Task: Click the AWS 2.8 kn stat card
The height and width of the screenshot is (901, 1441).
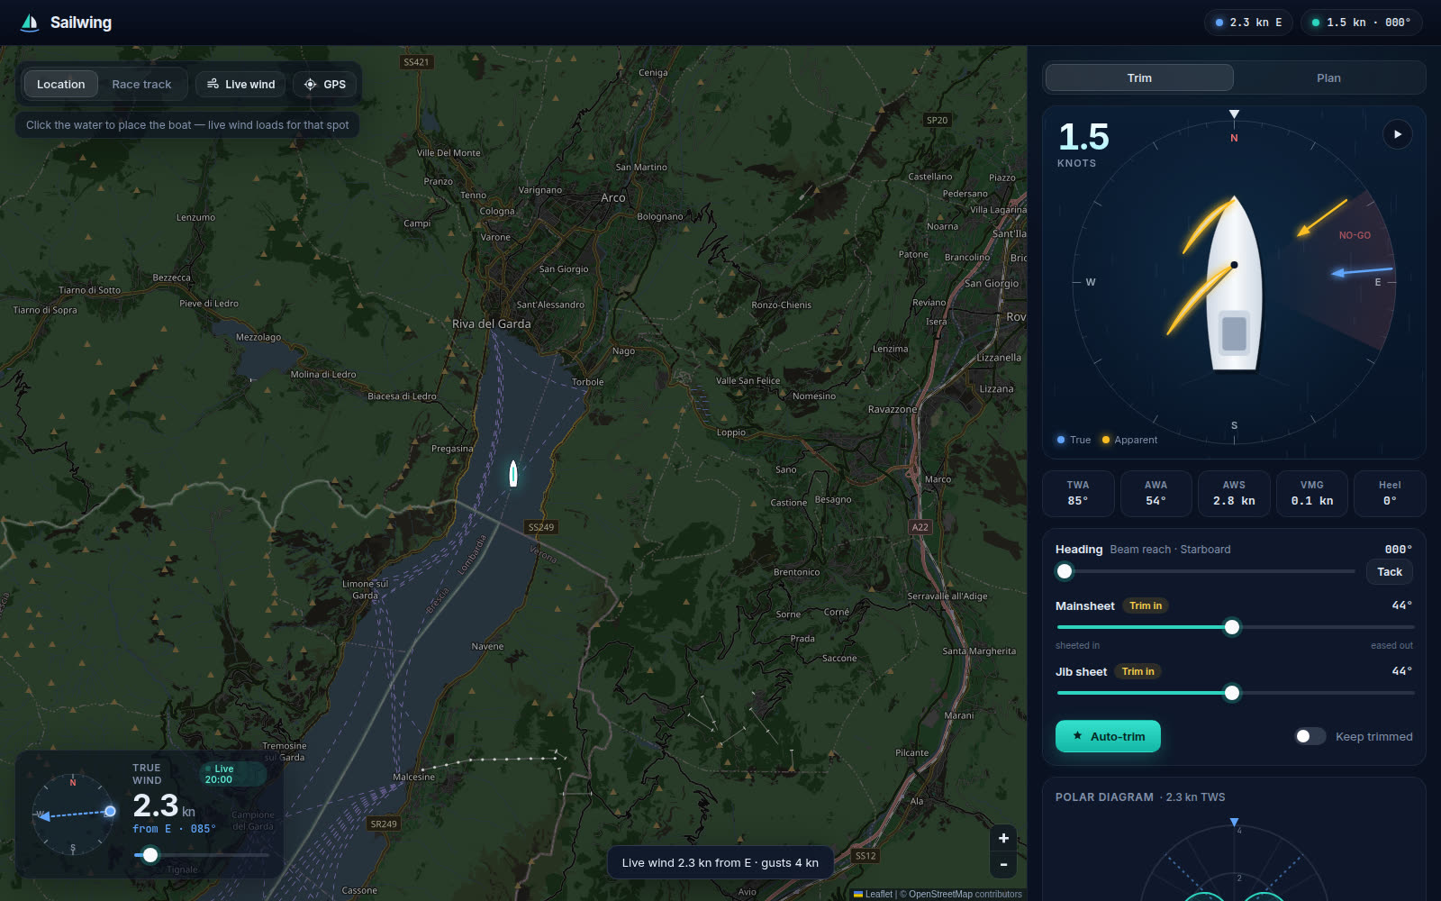Action: pyautogui.click(x=1234, y=493)
